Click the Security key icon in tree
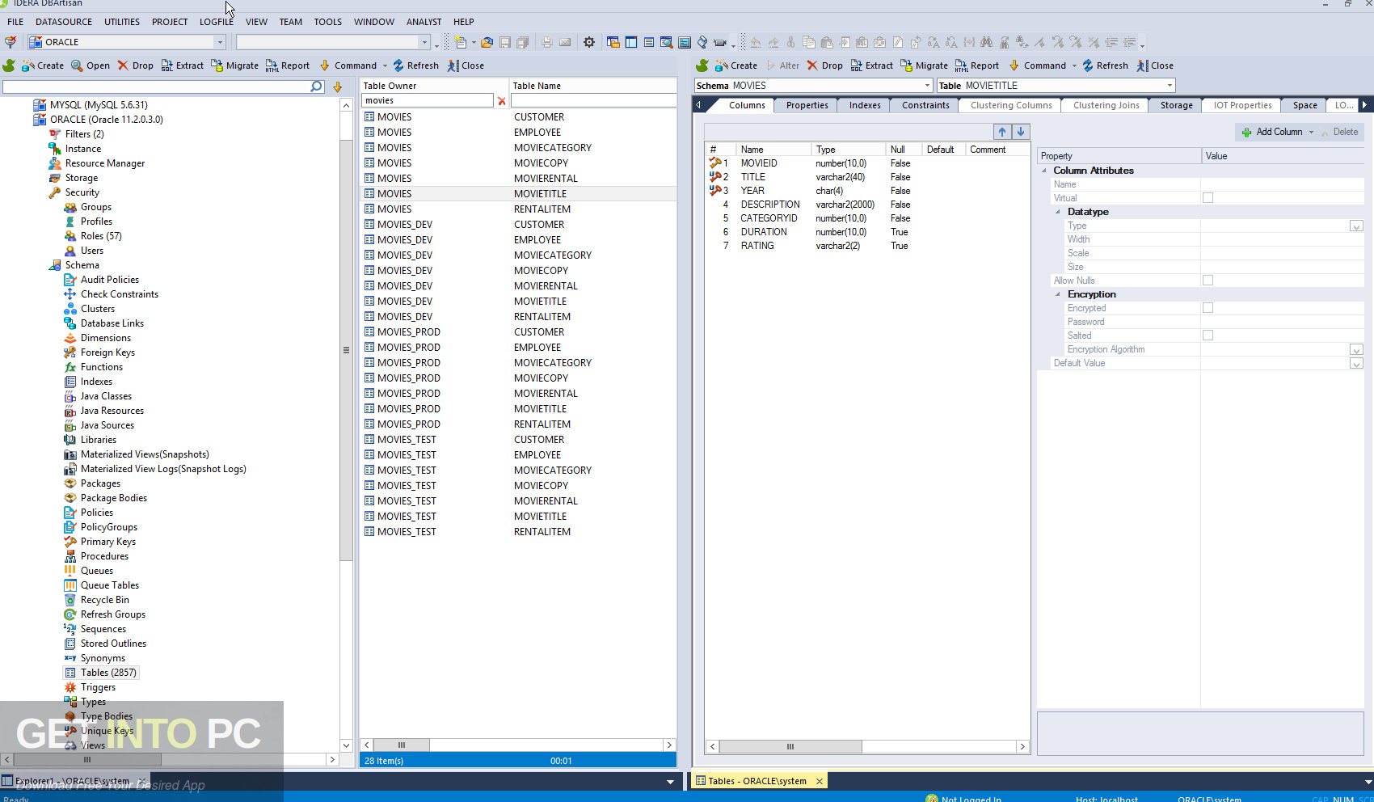Image resolution: width=1374 pixels, height=802 pixels. point(55,192)
